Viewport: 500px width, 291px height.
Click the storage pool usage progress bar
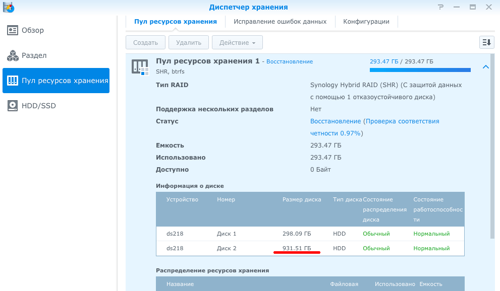click(420, 70)
